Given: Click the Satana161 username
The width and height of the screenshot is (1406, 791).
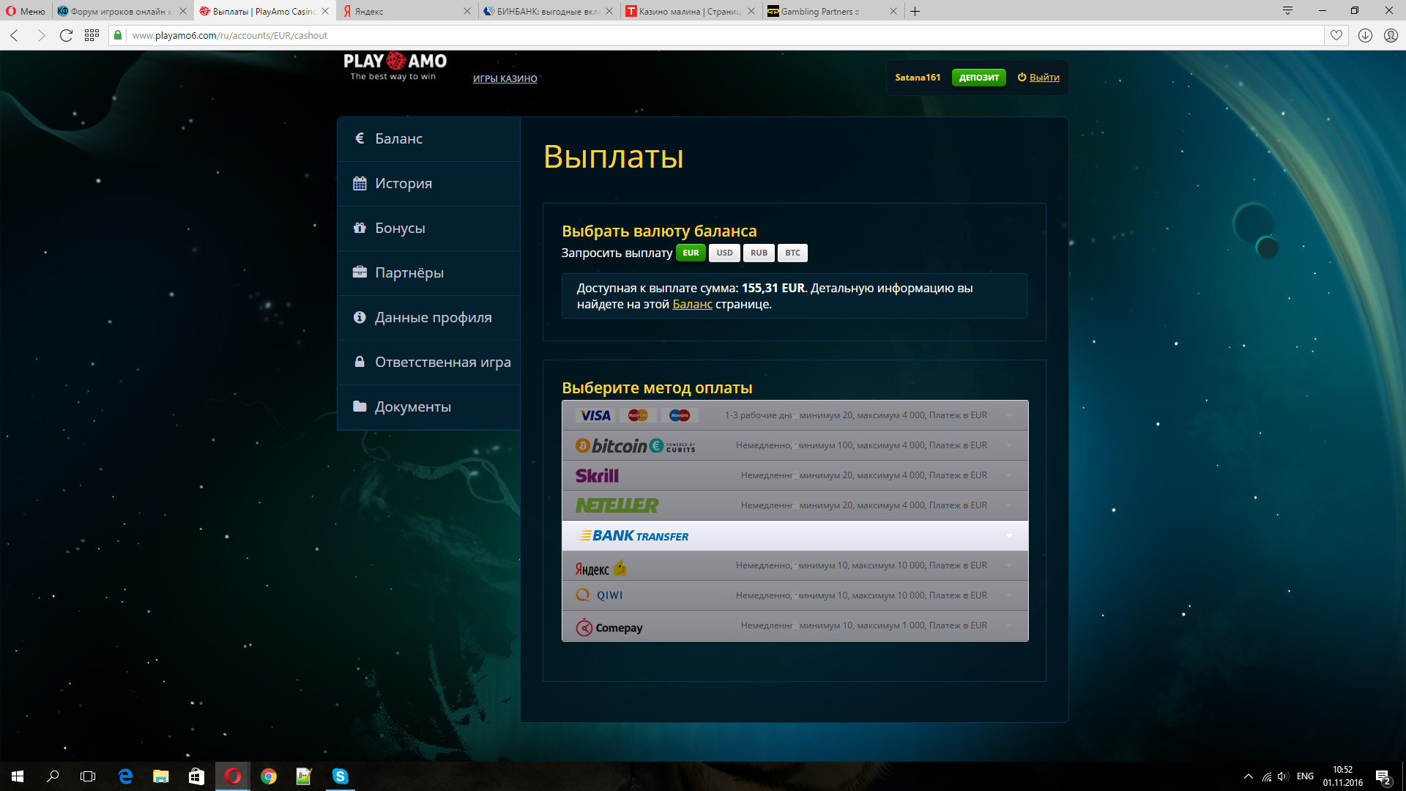Looking at the screenshot, I should coord(918,78).
